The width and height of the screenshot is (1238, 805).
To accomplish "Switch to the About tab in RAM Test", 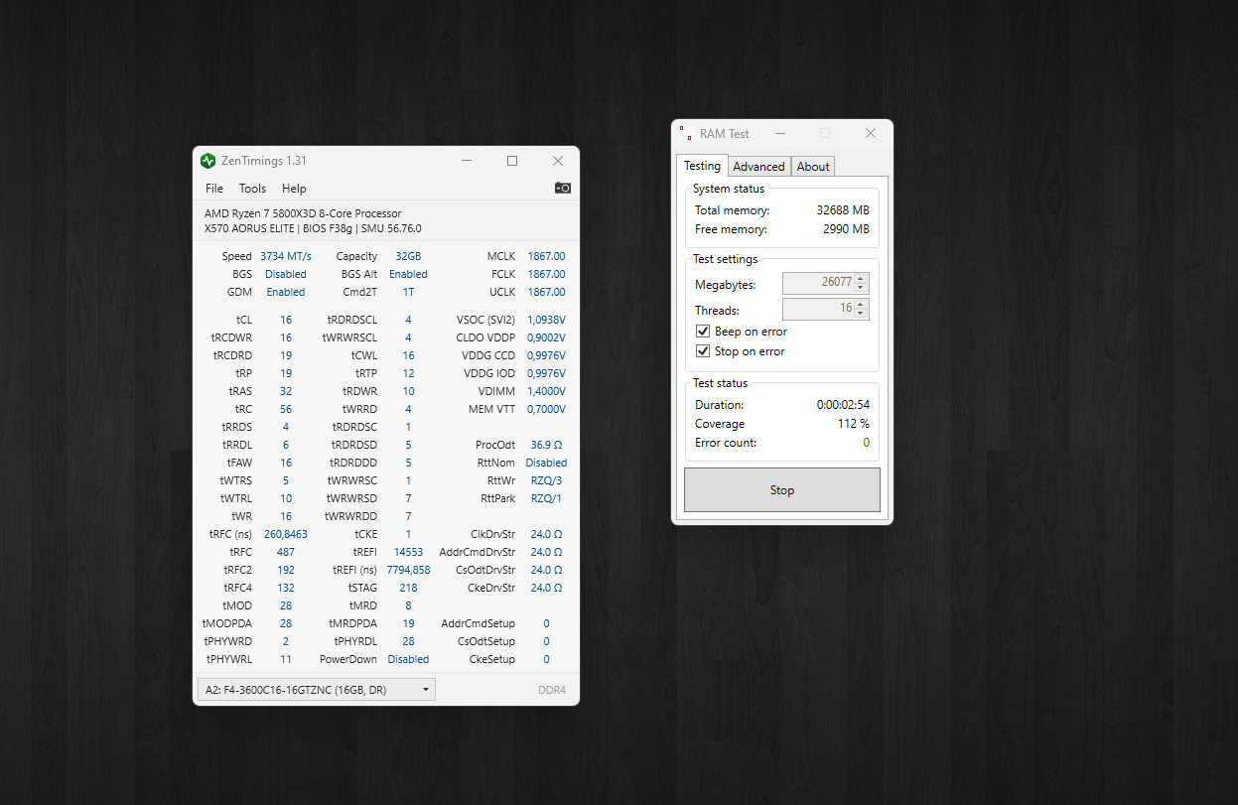I will point(813,167).
